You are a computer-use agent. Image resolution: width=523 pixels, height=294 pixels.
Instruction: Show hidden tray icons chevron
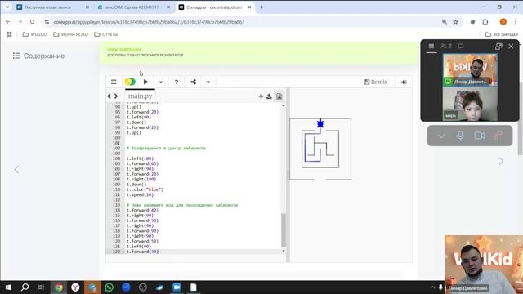click(432, 287)
